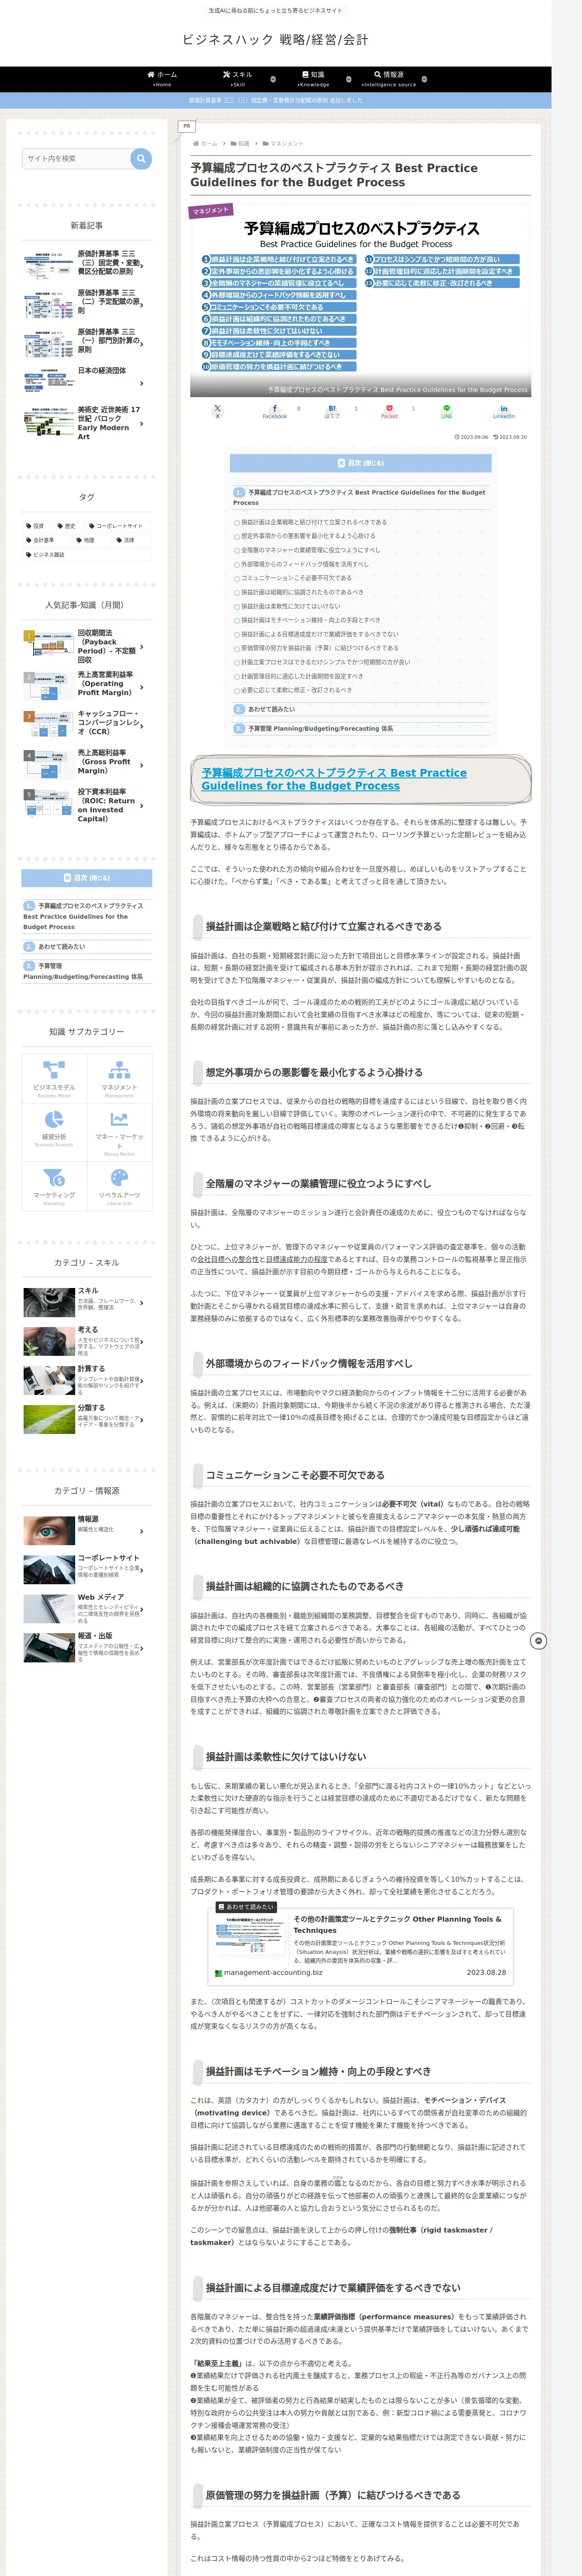The image size is (582, 2576).
Task: Open the 経営分析 Business Analysis subcategory
Action: (x=54, y=1133)
